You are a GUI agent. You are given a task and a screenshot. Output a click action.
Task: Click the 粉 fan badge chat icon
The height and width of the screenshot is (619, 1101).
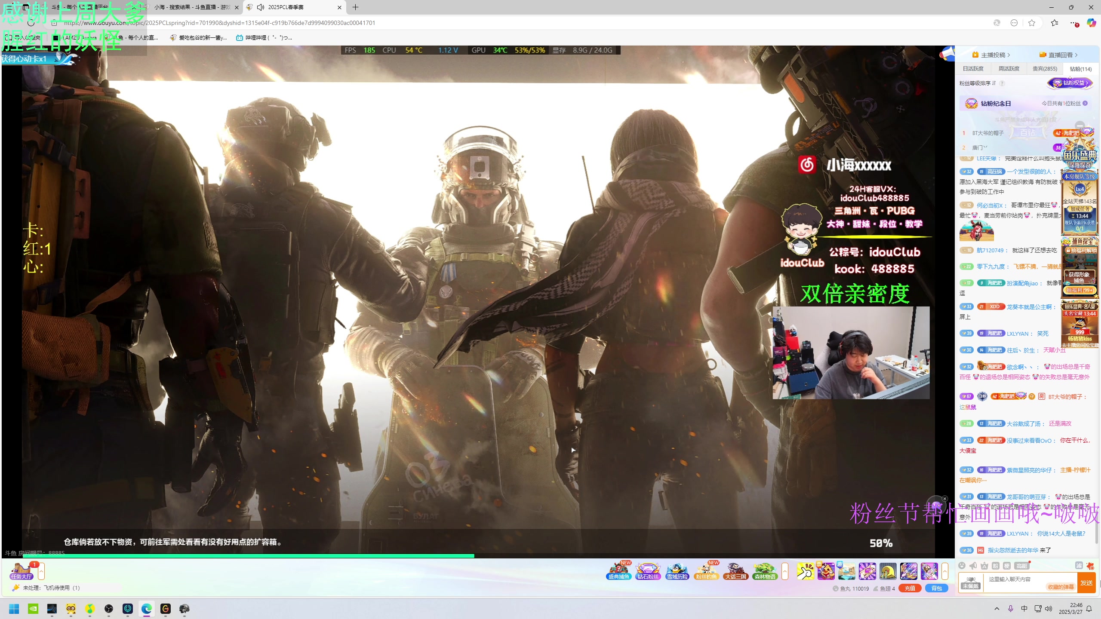[x=995, y=566]
